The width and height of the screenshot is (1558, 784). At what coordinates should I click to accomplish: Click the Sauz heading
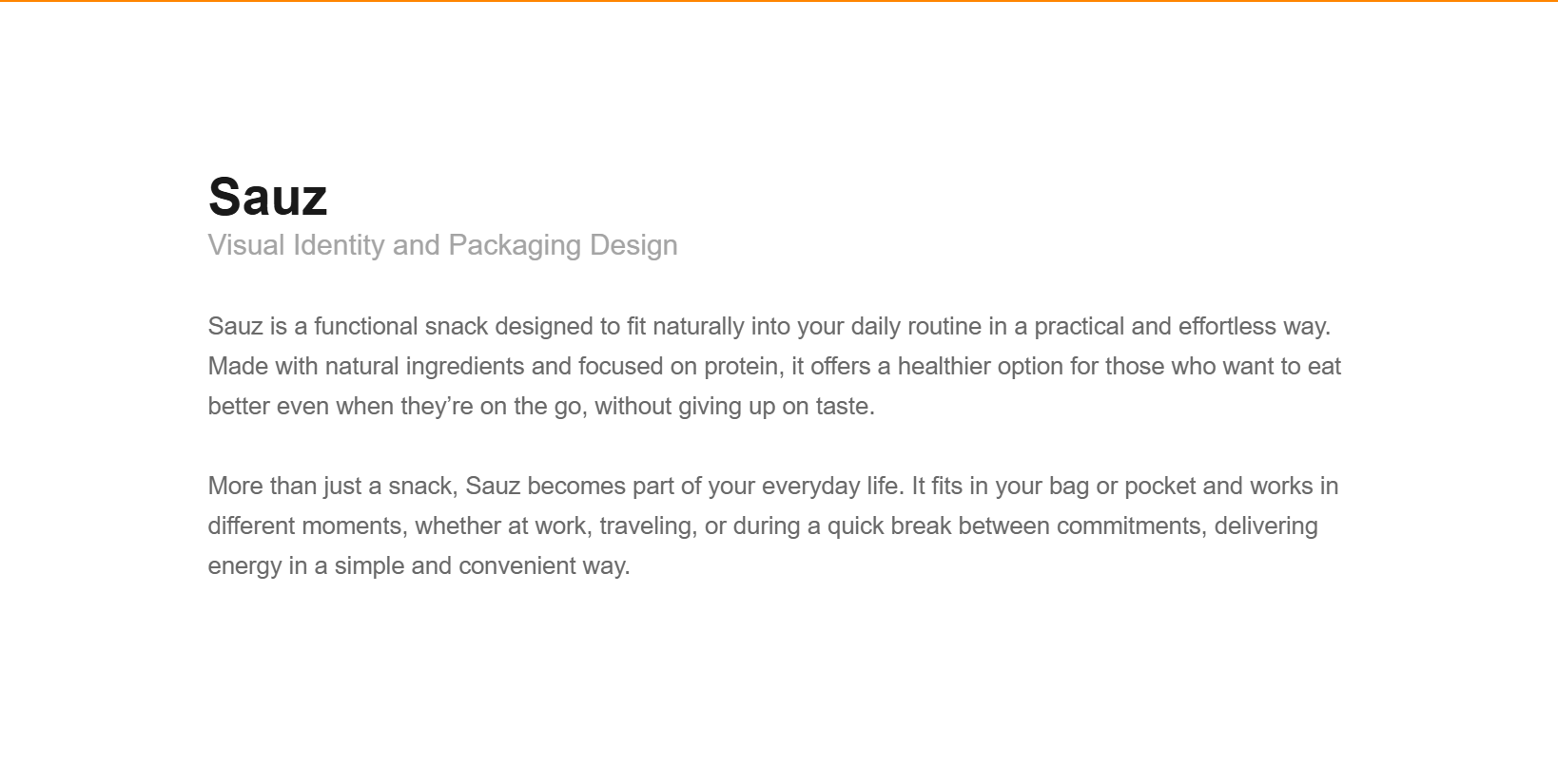point(267,197)
